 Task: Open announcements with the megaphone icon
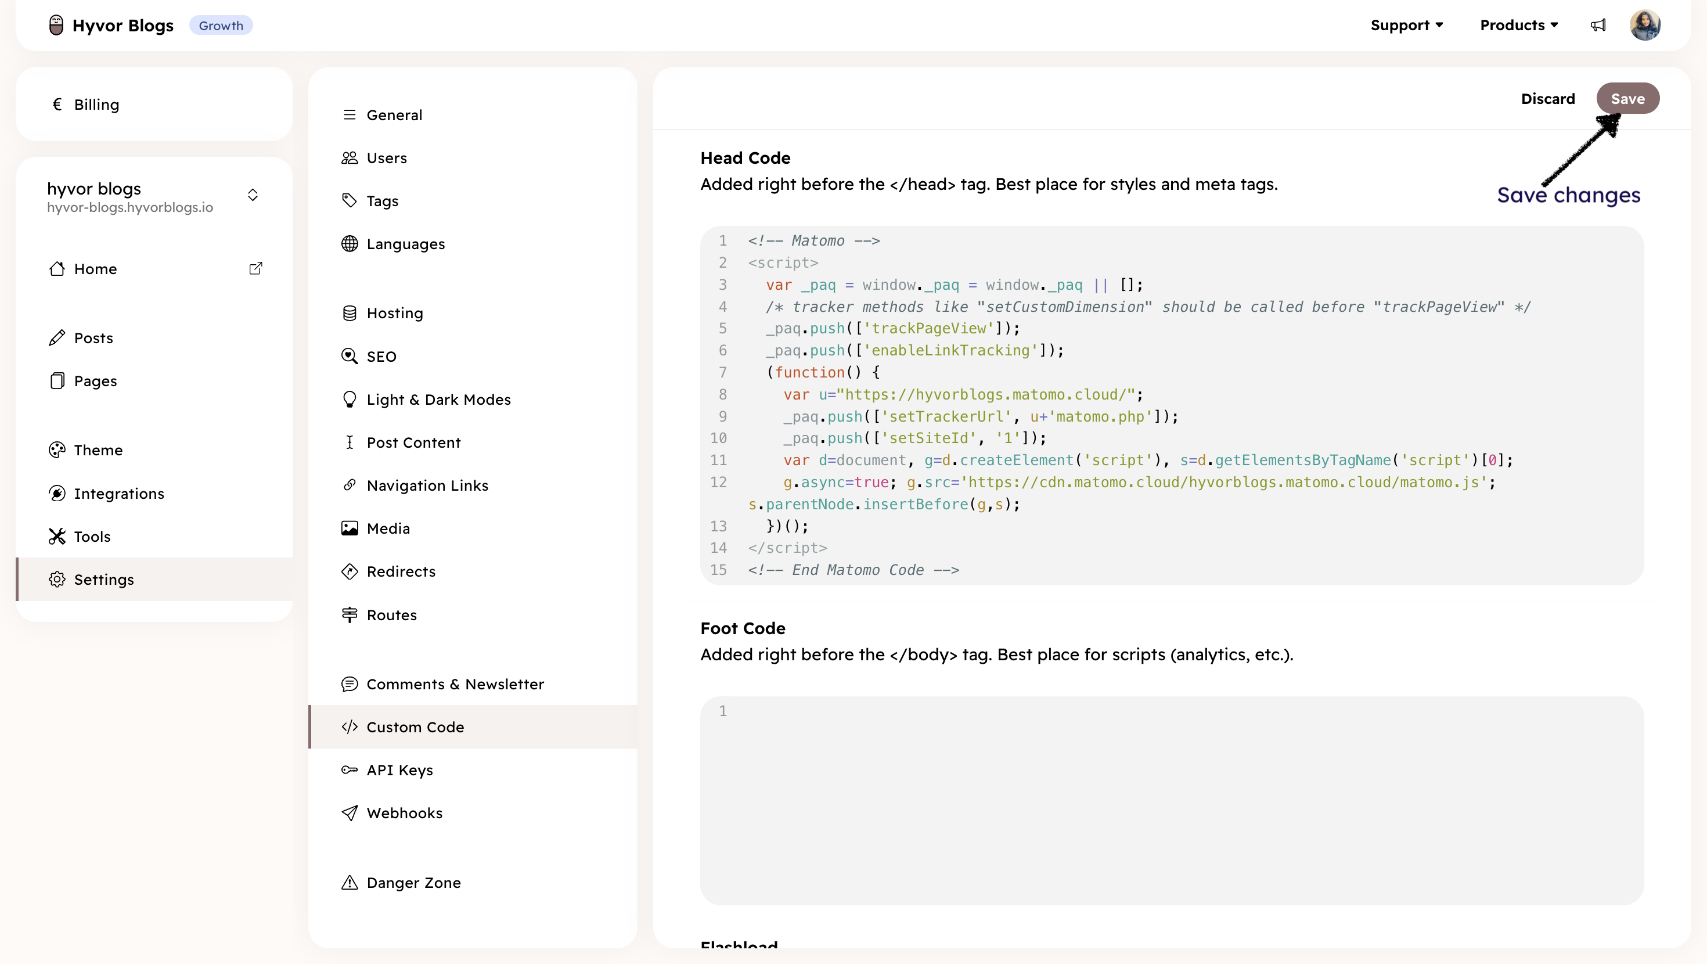tap(1598, 24)
